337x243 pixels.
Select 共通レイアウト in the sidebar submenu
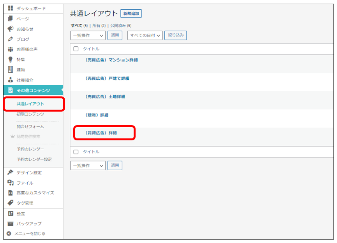pos(30,104)
